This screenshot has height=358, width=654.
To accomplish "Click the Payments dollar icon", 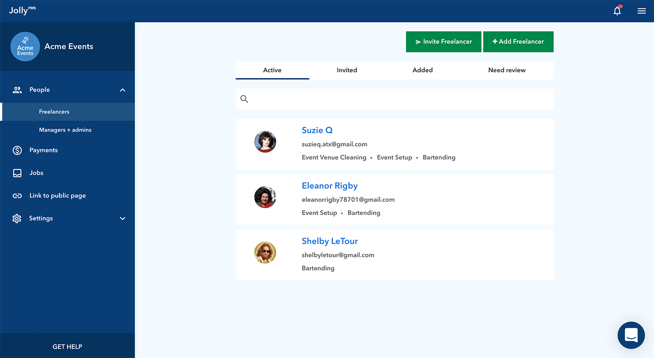I will (x=17, y=150).
